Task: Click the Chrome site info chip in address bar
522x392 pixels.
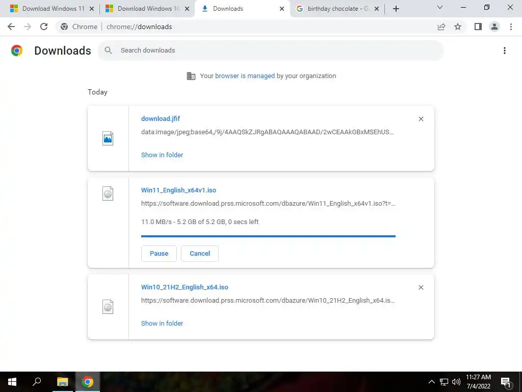Action: click(x=79, y=27)
